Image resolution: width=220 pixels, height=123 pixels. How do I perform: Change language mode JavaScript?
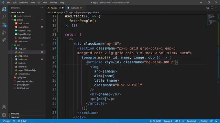pyautogui.click(x=191, y=121)
